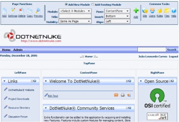Click the Preview magnifier icon
Image resolution: width=179 pixels, height=122 pixels.
(38, 11)
